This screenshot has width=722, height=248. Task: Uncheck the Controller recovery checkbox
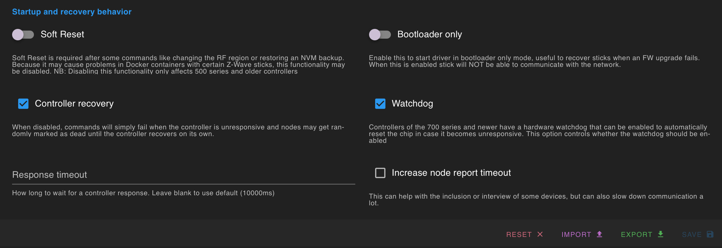point(24,104)
